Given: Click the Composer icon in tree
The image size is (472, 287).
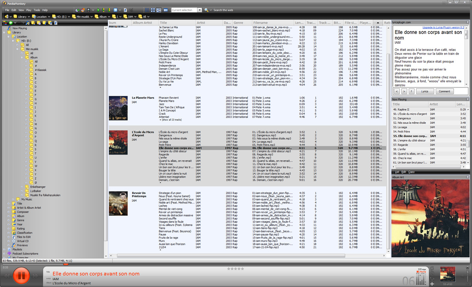Looking at the screenshot, I should click(x=14, y=212).
